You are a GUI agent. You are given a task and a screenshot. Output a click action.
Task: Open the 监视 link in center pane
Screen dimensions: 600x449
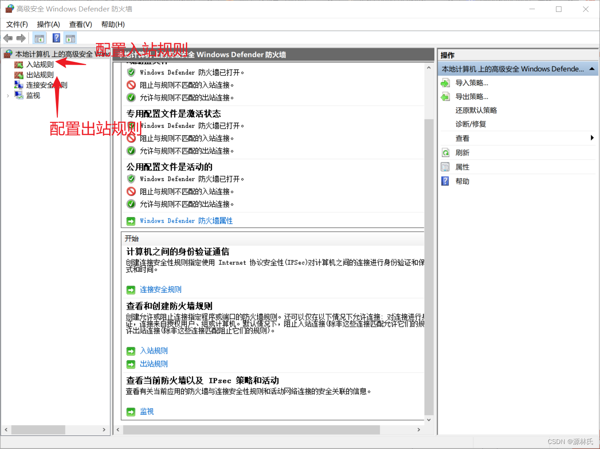tap(147, 411)
